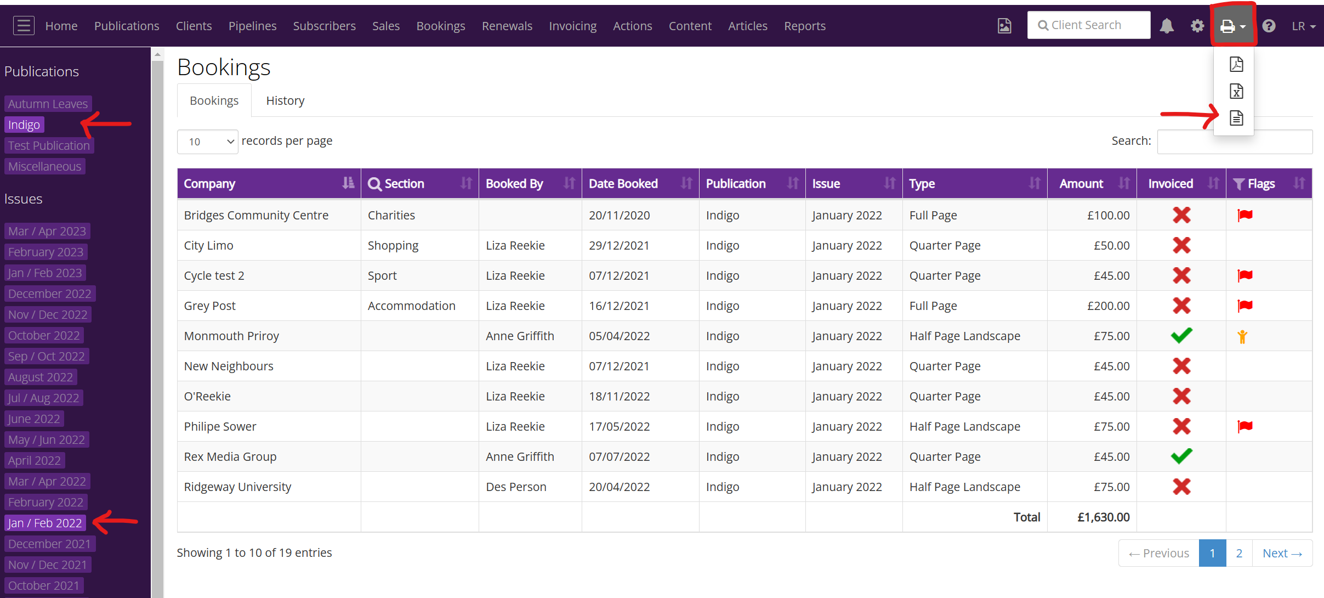
Task: Click red flag in Cycle test 2 row
Action: click(1245, 275)
